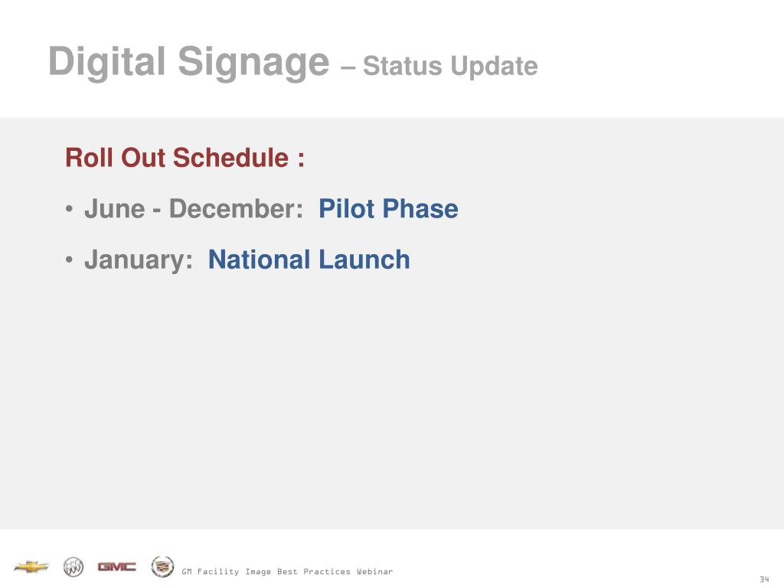This screenshot has height=588, width=784.
Task: Click the blue "National Launch" text
Action: point(309,260)
